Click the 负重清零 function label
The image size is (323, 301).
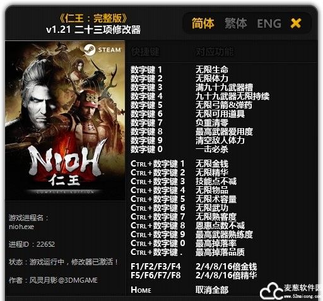pyautogui.click(x=212, y=122)
